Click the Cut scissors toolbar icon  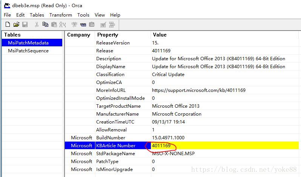pyautogui.click(x=37, y=24)
